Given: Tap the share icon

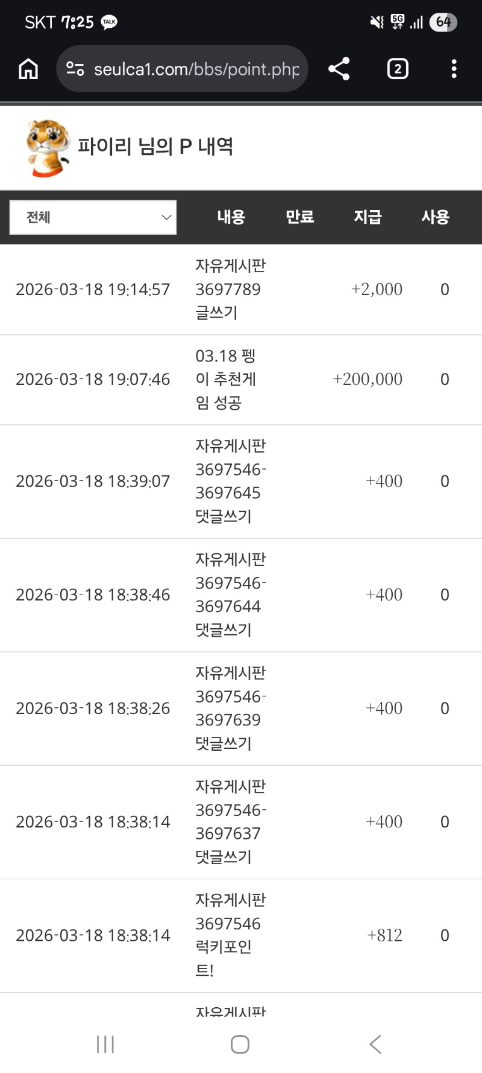Looking at the screenshot, I should [x=339, y=69].
